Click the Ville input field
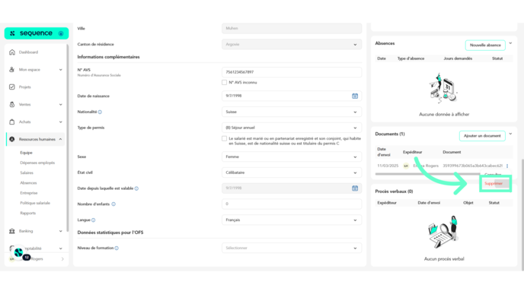Viewport: 524px width, 294px height. click(292, 28)
